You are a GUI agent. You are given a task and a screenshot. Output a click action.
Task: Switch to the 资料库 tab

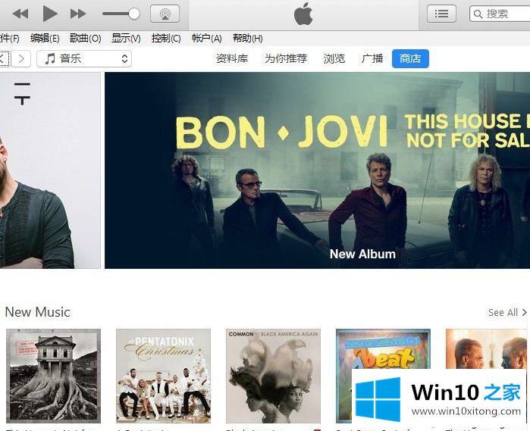tap(232, 59)
